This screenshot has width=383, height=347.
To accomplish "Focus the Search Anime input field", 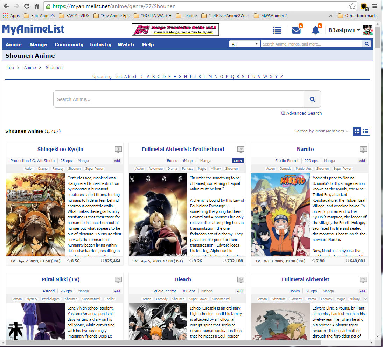I will tap(179, 99).
